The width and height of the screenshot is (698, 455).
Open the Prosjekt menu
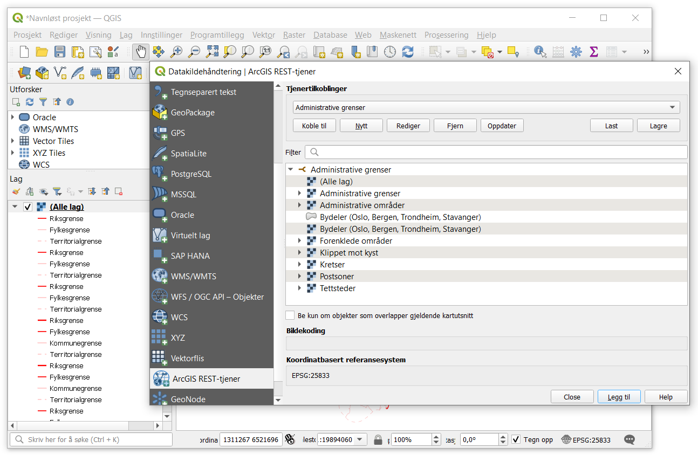point(28,35)
